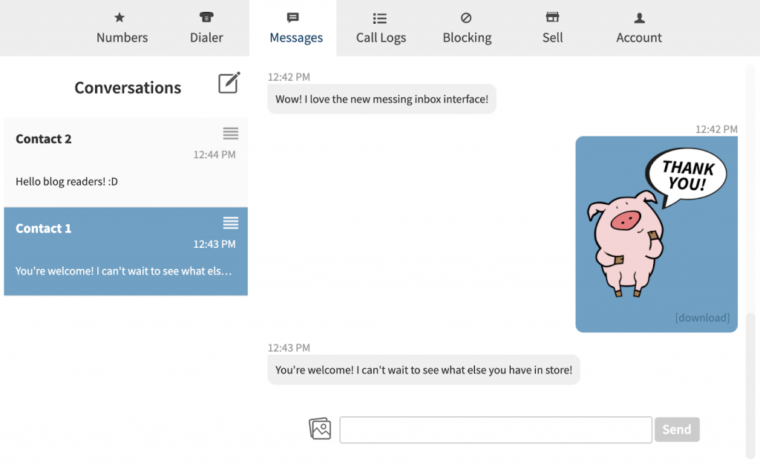Open the Call Logs tab label

[381, 38]
